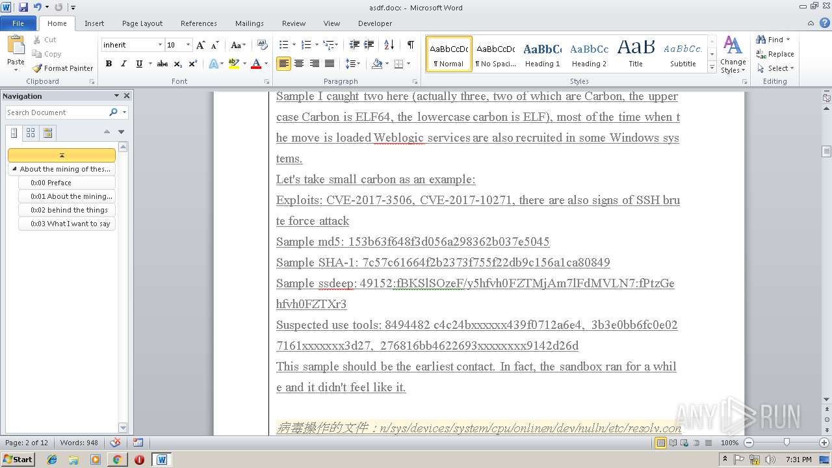Toggle superscript formatting
This screenshot has width=832, height=468.
(x=193, y=64)
